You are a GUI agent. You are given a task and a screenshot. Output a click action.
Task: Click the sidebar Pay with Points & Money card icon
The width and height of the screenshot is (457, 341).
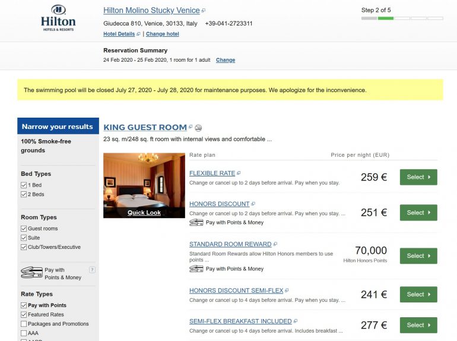pos(31,273)
